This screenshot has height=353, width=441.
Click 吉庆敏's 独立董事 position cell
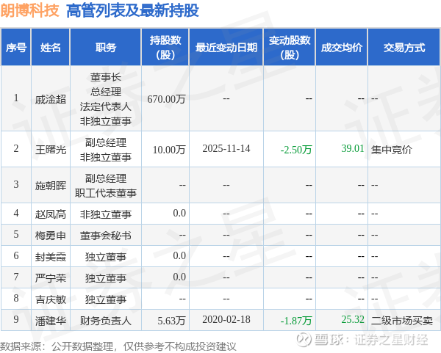pyautogui.click(x=105, y=299)
